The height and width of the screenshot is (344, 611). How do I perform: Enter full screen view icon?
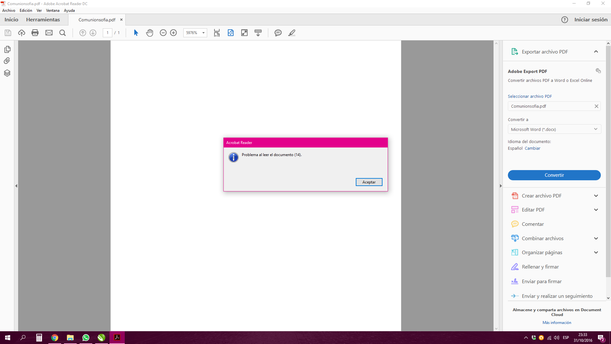click(x=244, y=33)
